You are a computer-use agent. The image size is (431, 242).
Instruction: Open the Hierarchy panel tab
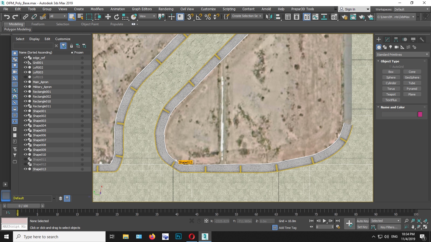pyautogui.click(x=396, y=39)
